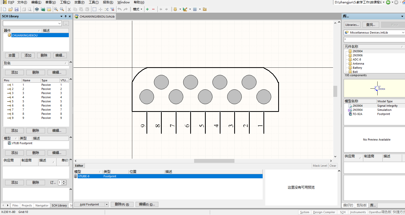Open the 工具(T) menu

tap(94, 2)
